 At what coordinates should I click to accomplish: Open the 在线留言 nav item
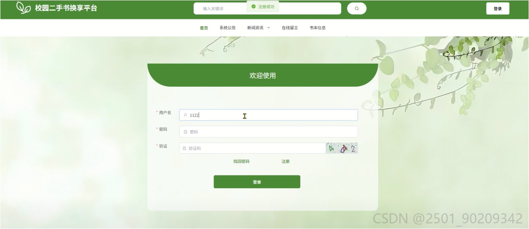(x=290, y=28)
